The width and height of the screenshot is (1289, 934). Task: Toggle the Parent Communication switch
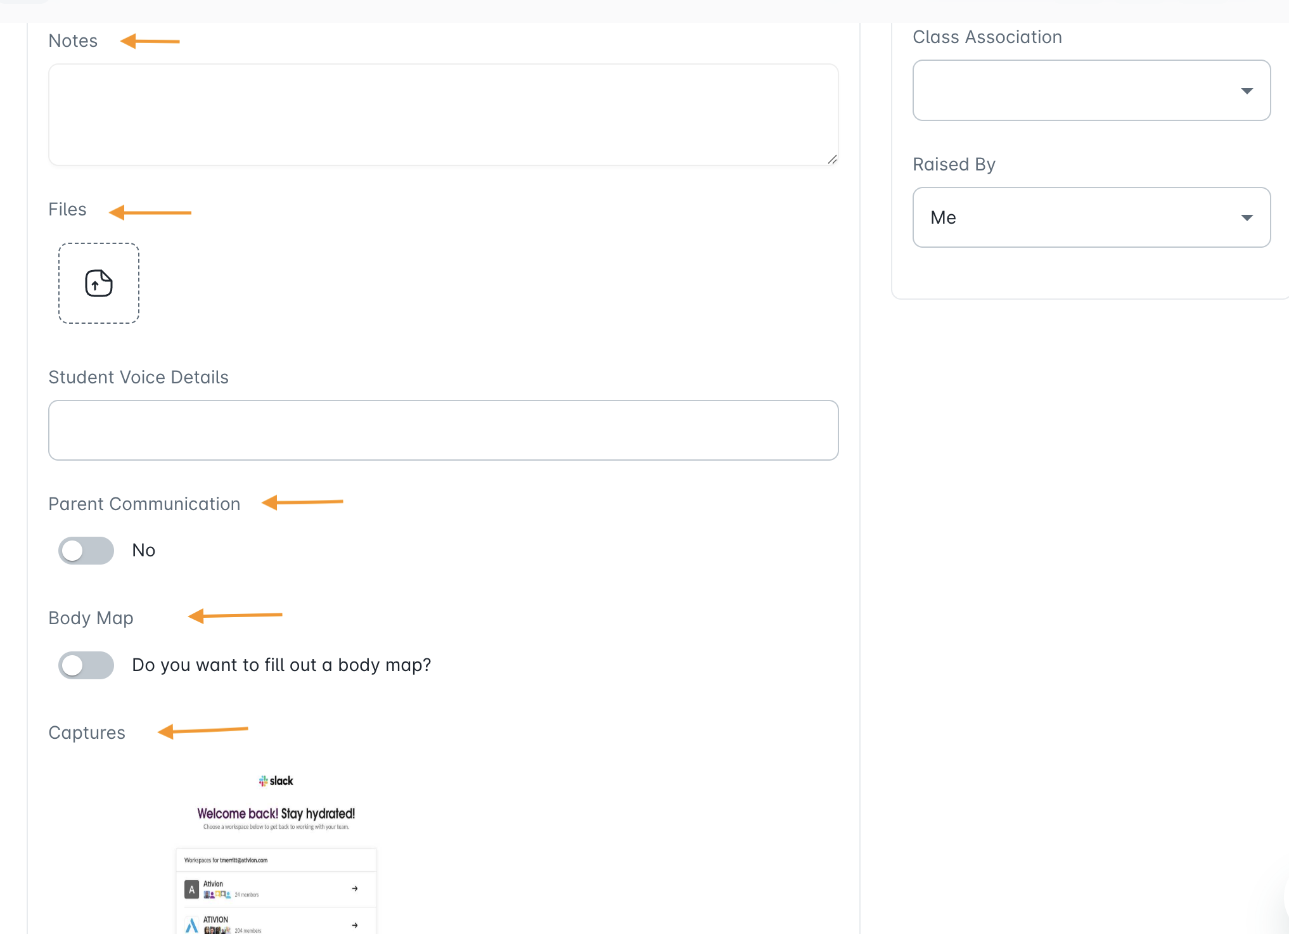(86, 551)
